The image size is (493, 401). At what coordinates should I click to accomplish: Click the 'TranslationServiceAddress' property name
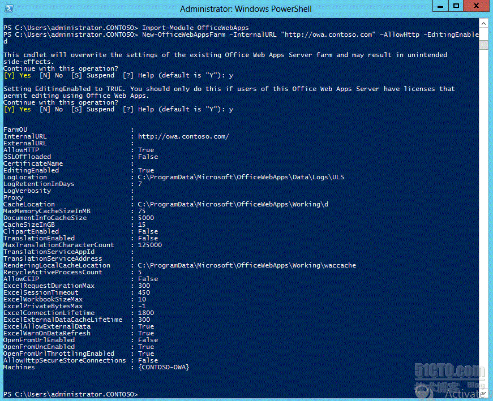tap(53, 258)
